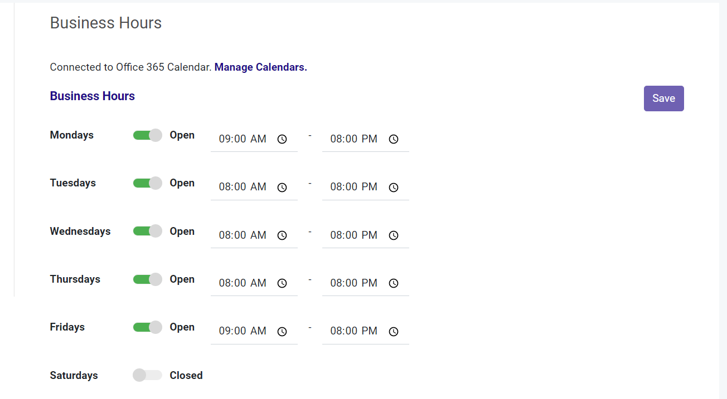The width and height of the screenshot is (727, 399).
Task: Switch off the Tuesdays open toggle
Action: [x=147, y=183]
